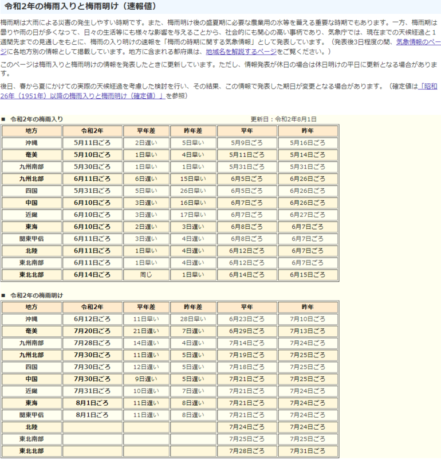This screenshot has width=441, height=459.
Task: Click the 北陸 row label in the 梅雨入り table
Action: pos(31,251)
